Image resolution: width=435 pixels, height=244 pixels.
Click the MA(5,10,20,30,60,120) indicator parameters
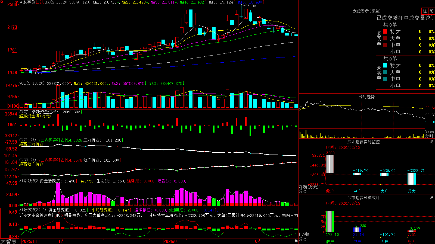point(68,2)
